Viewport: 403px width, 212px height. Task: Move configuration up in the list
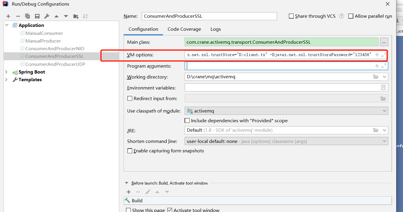[x=56, y=16]
